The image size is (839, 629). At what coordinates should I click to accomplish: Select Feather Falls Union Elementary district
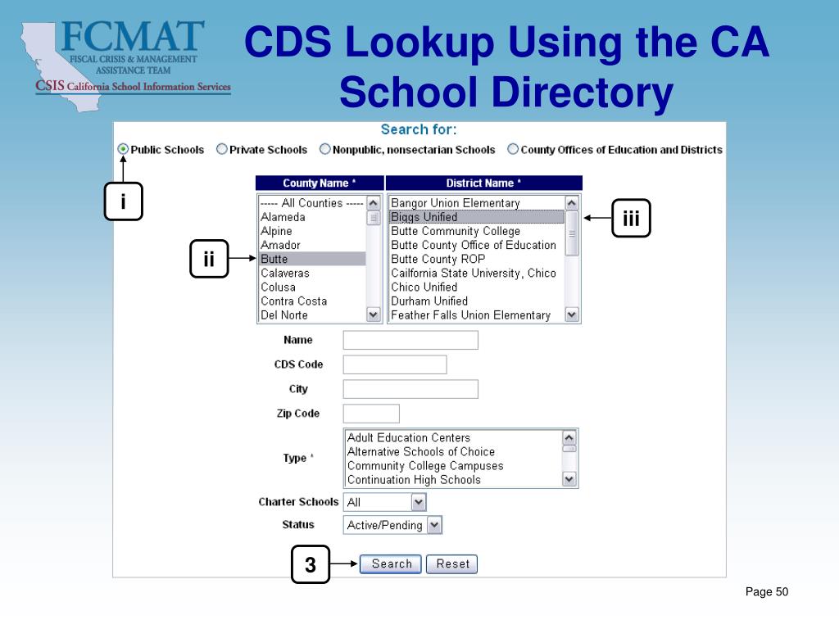click(476, 315)
